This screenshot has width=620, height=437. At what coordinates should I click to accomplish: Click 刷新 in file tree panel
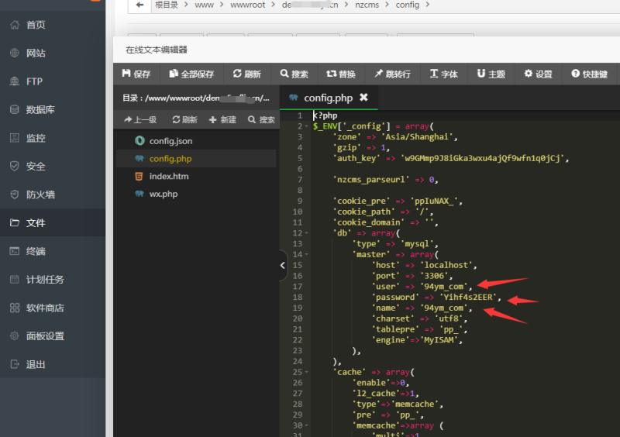pos(184,119)
